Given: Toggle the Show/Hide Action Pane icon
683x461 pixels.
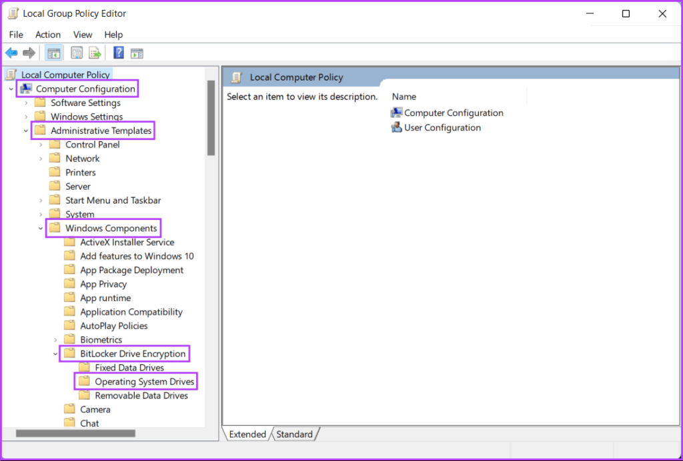Looking at the screenshot, I should [x=137, y=53].
